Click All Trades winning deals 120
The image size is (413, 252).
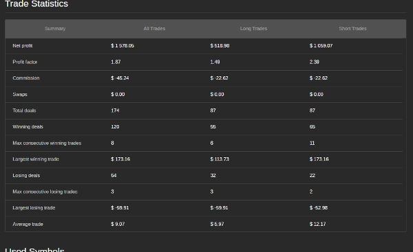coord(115,127)
